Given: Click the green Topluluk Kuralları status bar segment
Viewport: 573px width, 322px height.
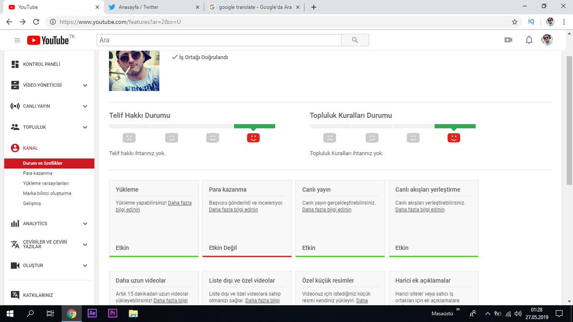Looking at the screenshot, I should [455, 126].
